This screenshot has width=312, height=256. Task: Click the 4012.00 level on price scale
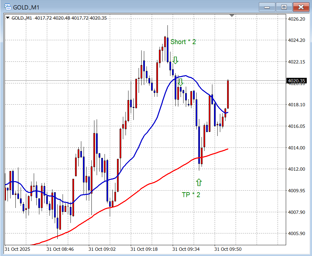pyautogui.click(x=296, y=169)
